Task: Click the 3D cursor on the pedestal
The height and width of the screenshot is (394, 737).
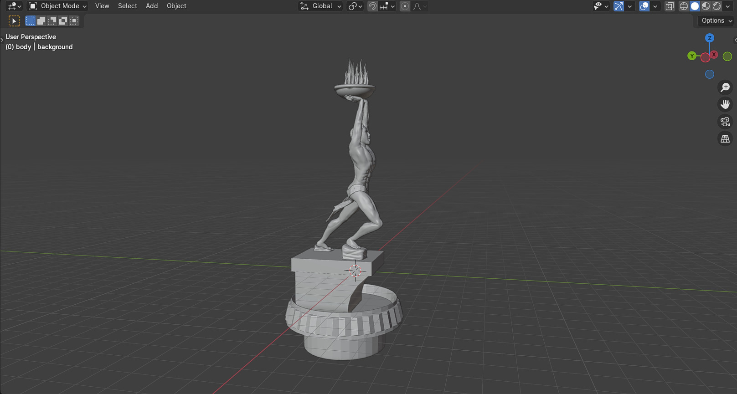Action: (355, 271)
